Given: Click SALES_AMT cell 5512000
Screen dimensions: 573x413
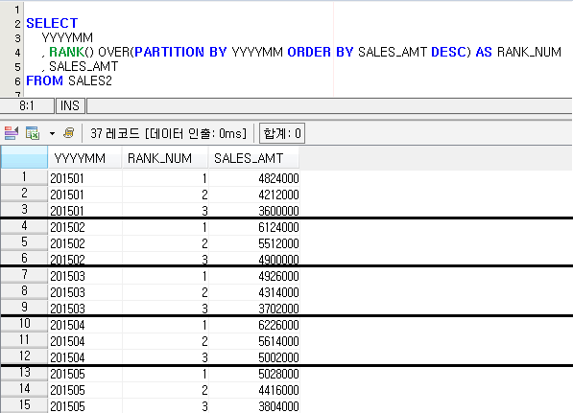Looking at the screenshot, I should pyautogui.click(x=254, y=243).
